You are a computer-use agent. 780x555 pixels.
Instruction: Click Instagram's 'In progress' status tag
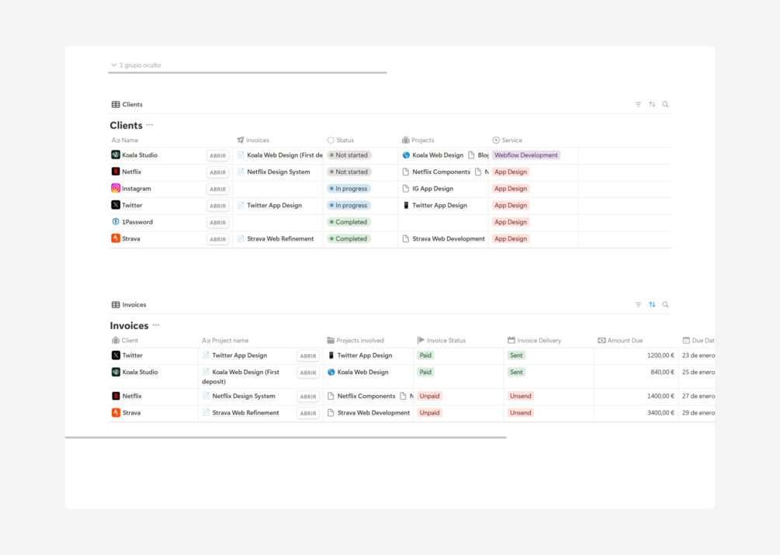click(x=348, y=189)
